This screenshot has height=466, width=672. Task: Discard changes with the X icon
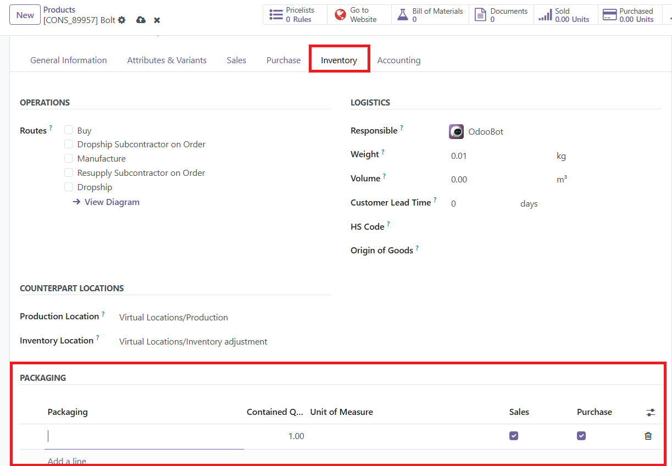point(157,20)
